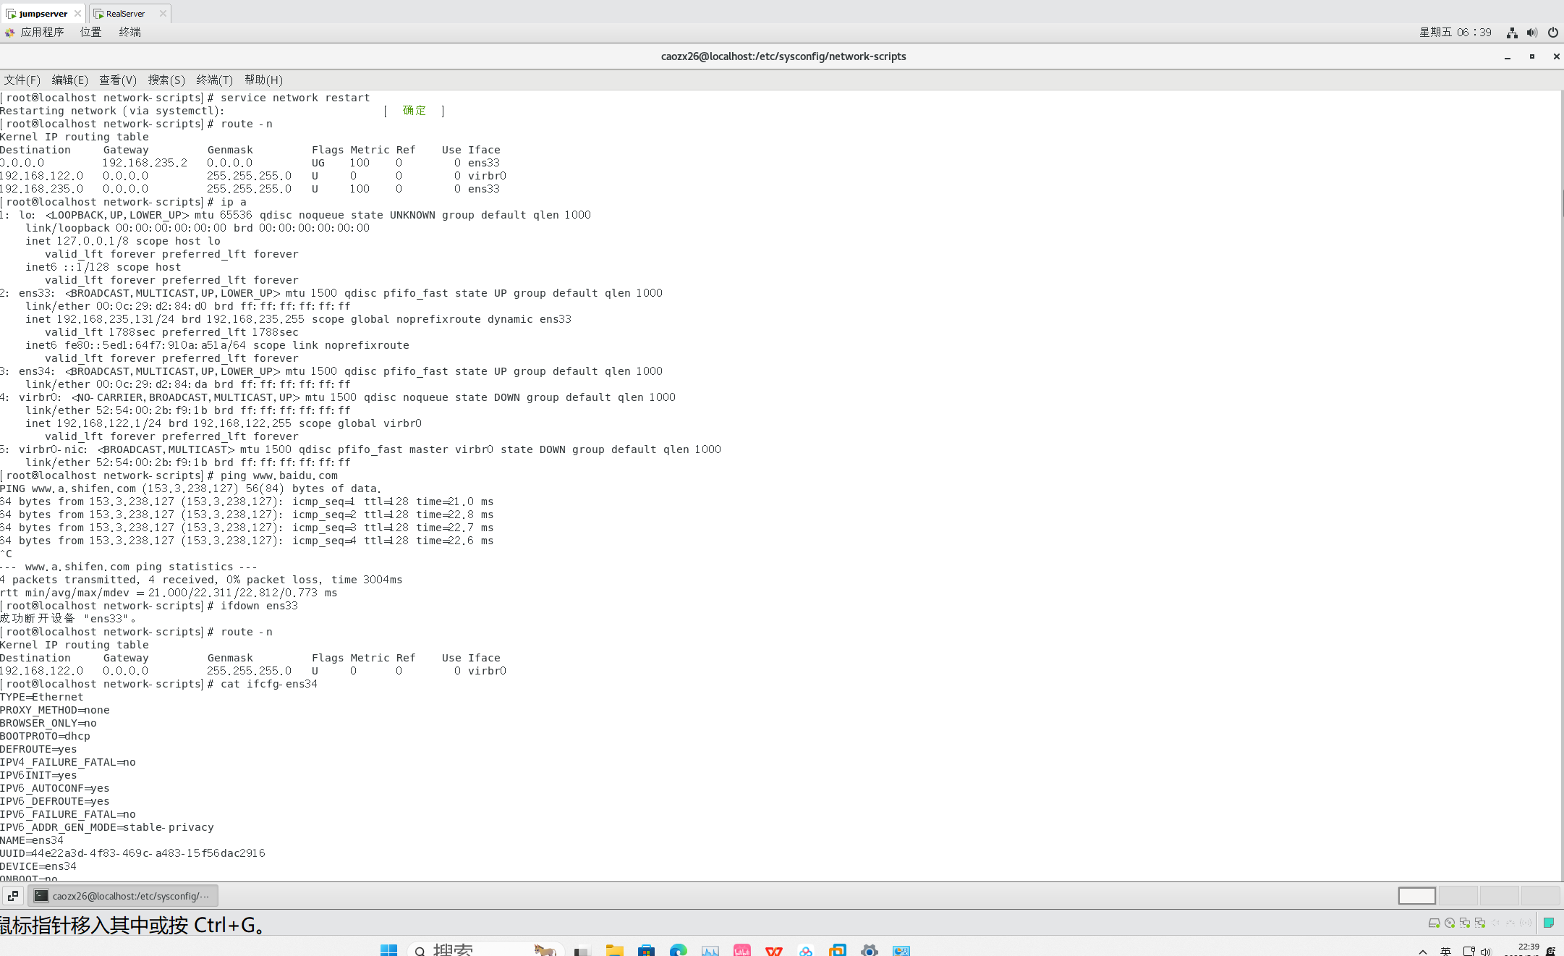Viewport: 1564px width, 956px height.
Task: Show hidden Windows tray icons chevron
Action: pos(1422,951)
